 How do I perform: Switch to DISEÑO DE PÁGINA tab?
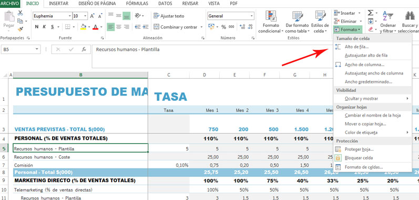(97, 4)
